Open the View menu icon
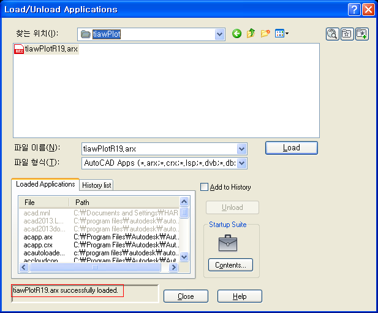Viewport: 378px width, 313px height. pos(282,33)
